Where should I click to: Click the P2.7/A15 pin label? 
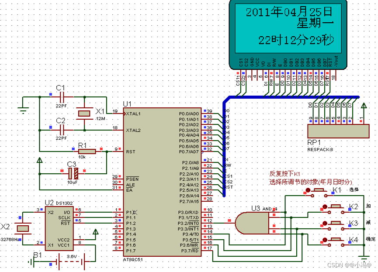pyautogui.click(x=189, y=201)
